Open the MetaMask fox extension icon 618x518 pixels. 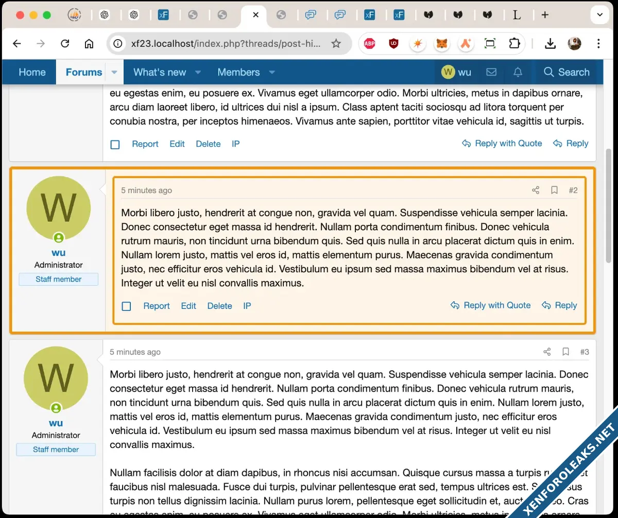tap(442, 44)
